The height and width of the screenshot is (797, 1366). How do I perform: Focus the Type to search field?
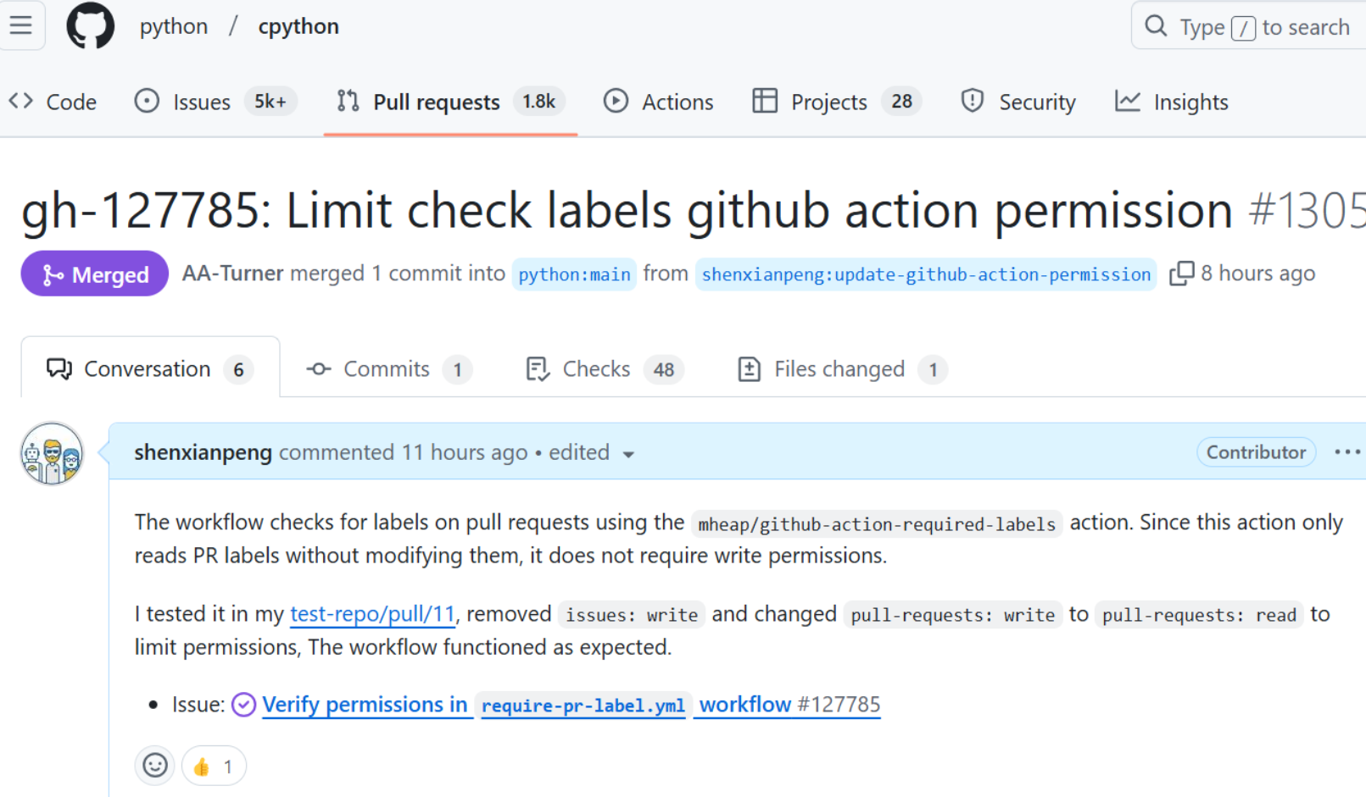click(x=1255, y=27)
